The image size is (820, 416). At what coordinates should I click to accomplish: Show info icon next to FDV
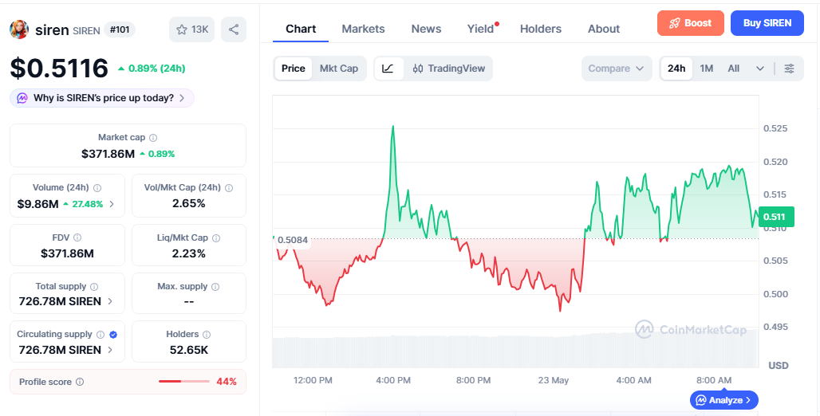click(x=77, y=237)
